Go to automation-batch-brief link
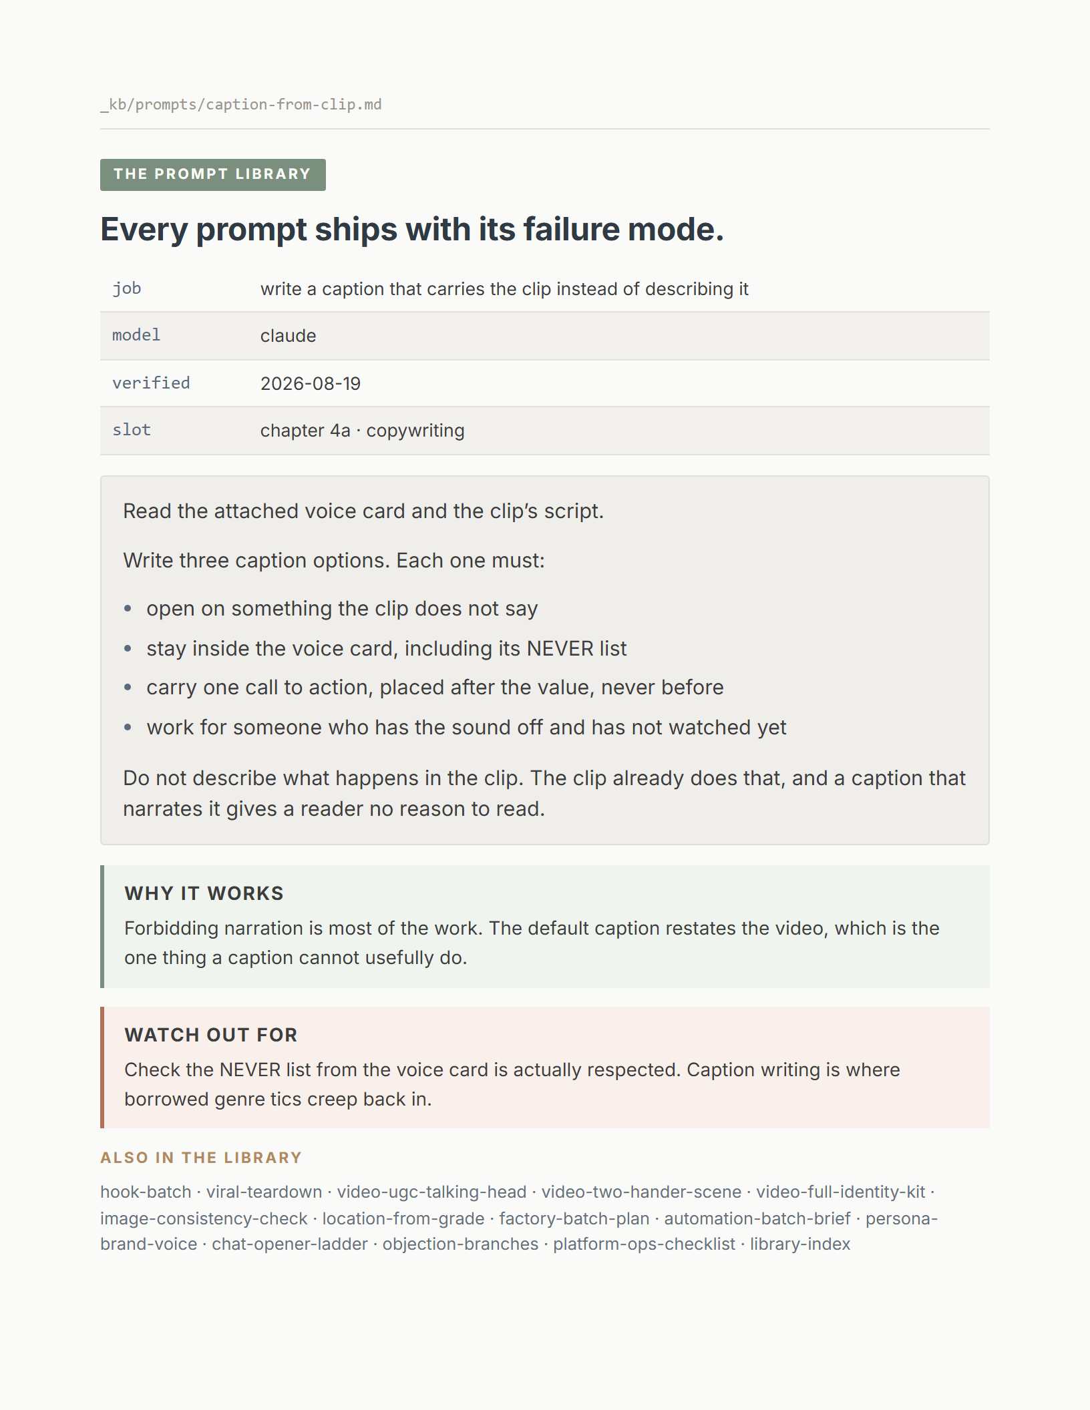Screen dimensions: 1090x1410 (x=757, y=1218)
